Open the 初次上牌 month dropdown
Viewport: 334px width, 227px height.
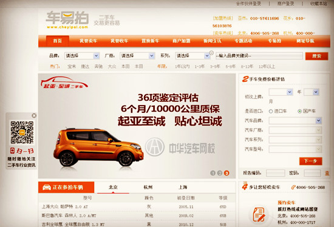click(x=312, y=92)
